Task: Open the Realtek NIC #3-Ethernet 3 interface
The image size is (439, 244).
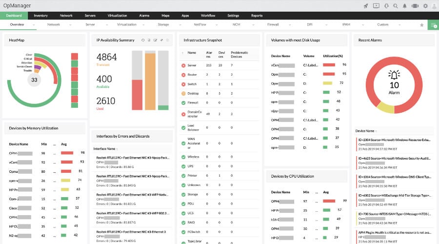Action: point(131,232)
